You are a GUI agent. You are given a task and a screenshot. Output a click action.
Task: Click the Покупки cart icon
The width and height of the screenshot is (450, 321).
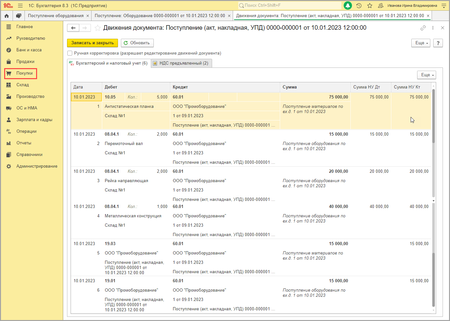click(x=9, y=73)
